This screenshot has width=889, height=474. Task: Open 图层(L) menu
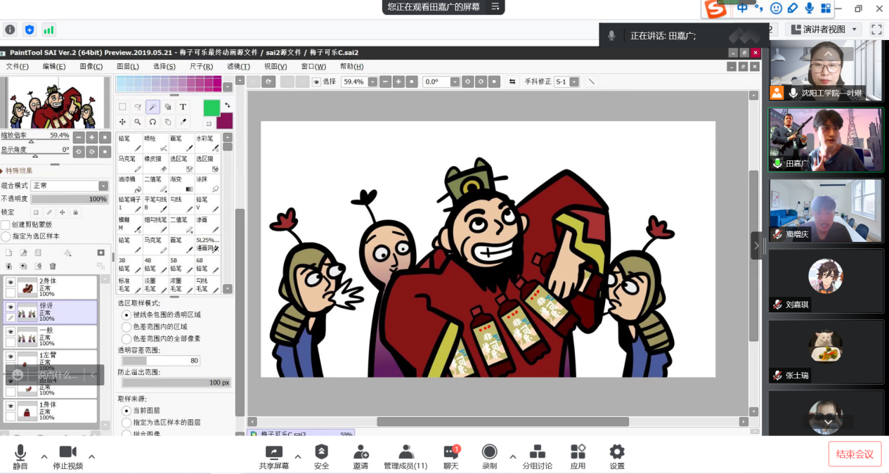pyautogui.click(x=127, y=66)
